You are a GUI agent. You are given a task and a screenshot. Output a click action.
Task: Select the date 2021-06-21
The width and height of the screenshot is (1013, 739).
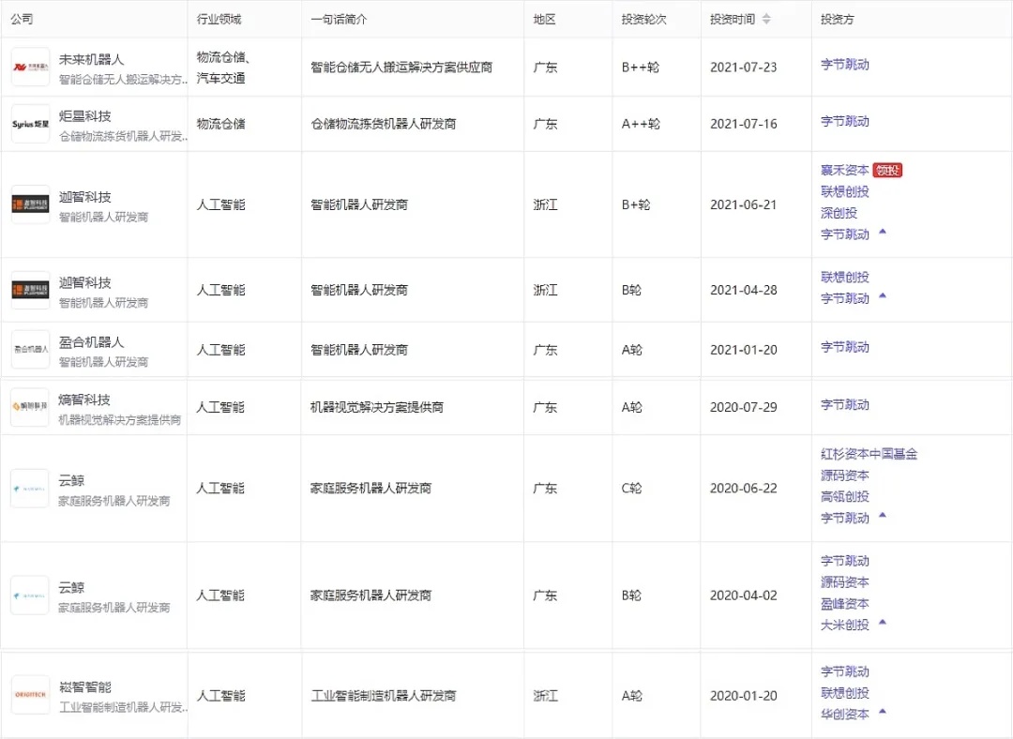point(744,204)
